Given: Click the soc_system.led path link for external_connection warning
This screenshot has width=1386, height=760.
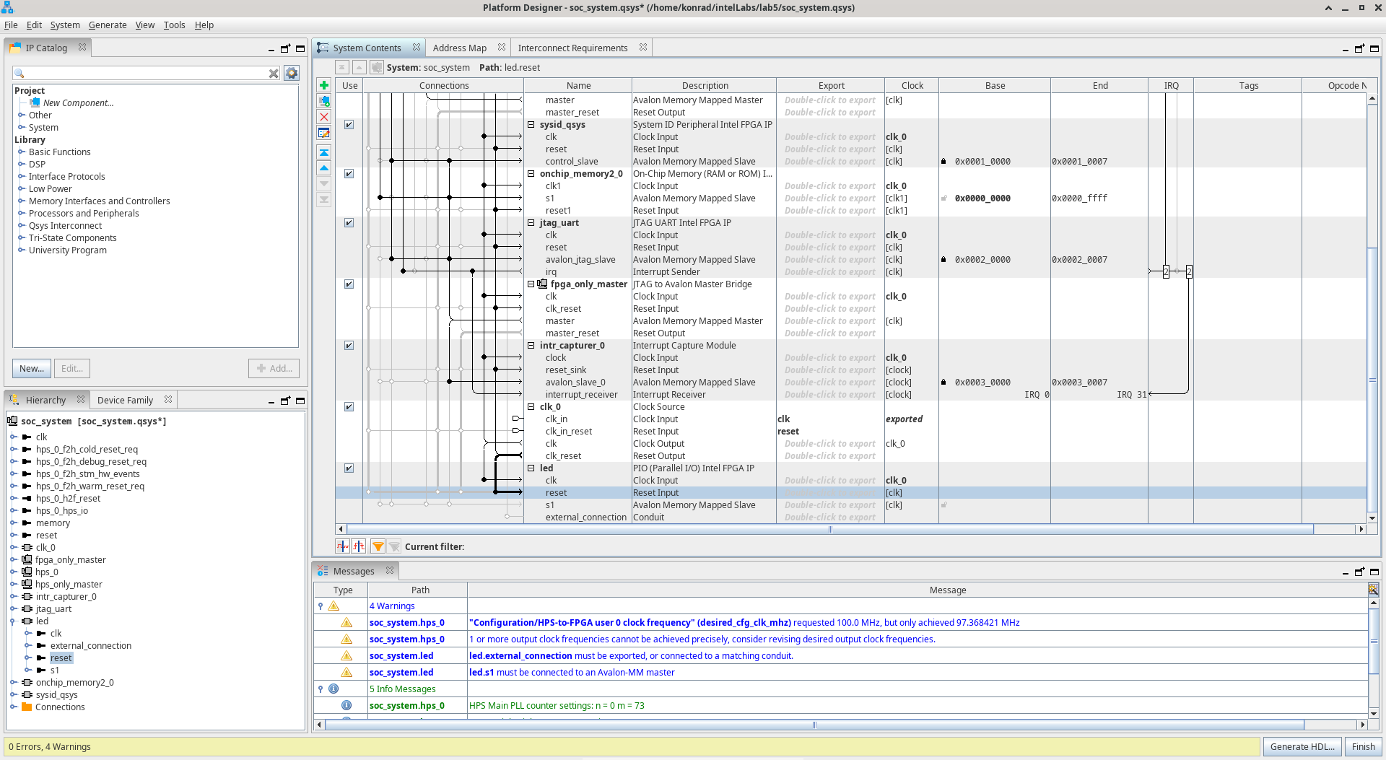Looking at the screenshot, I should tap(401, 655).
